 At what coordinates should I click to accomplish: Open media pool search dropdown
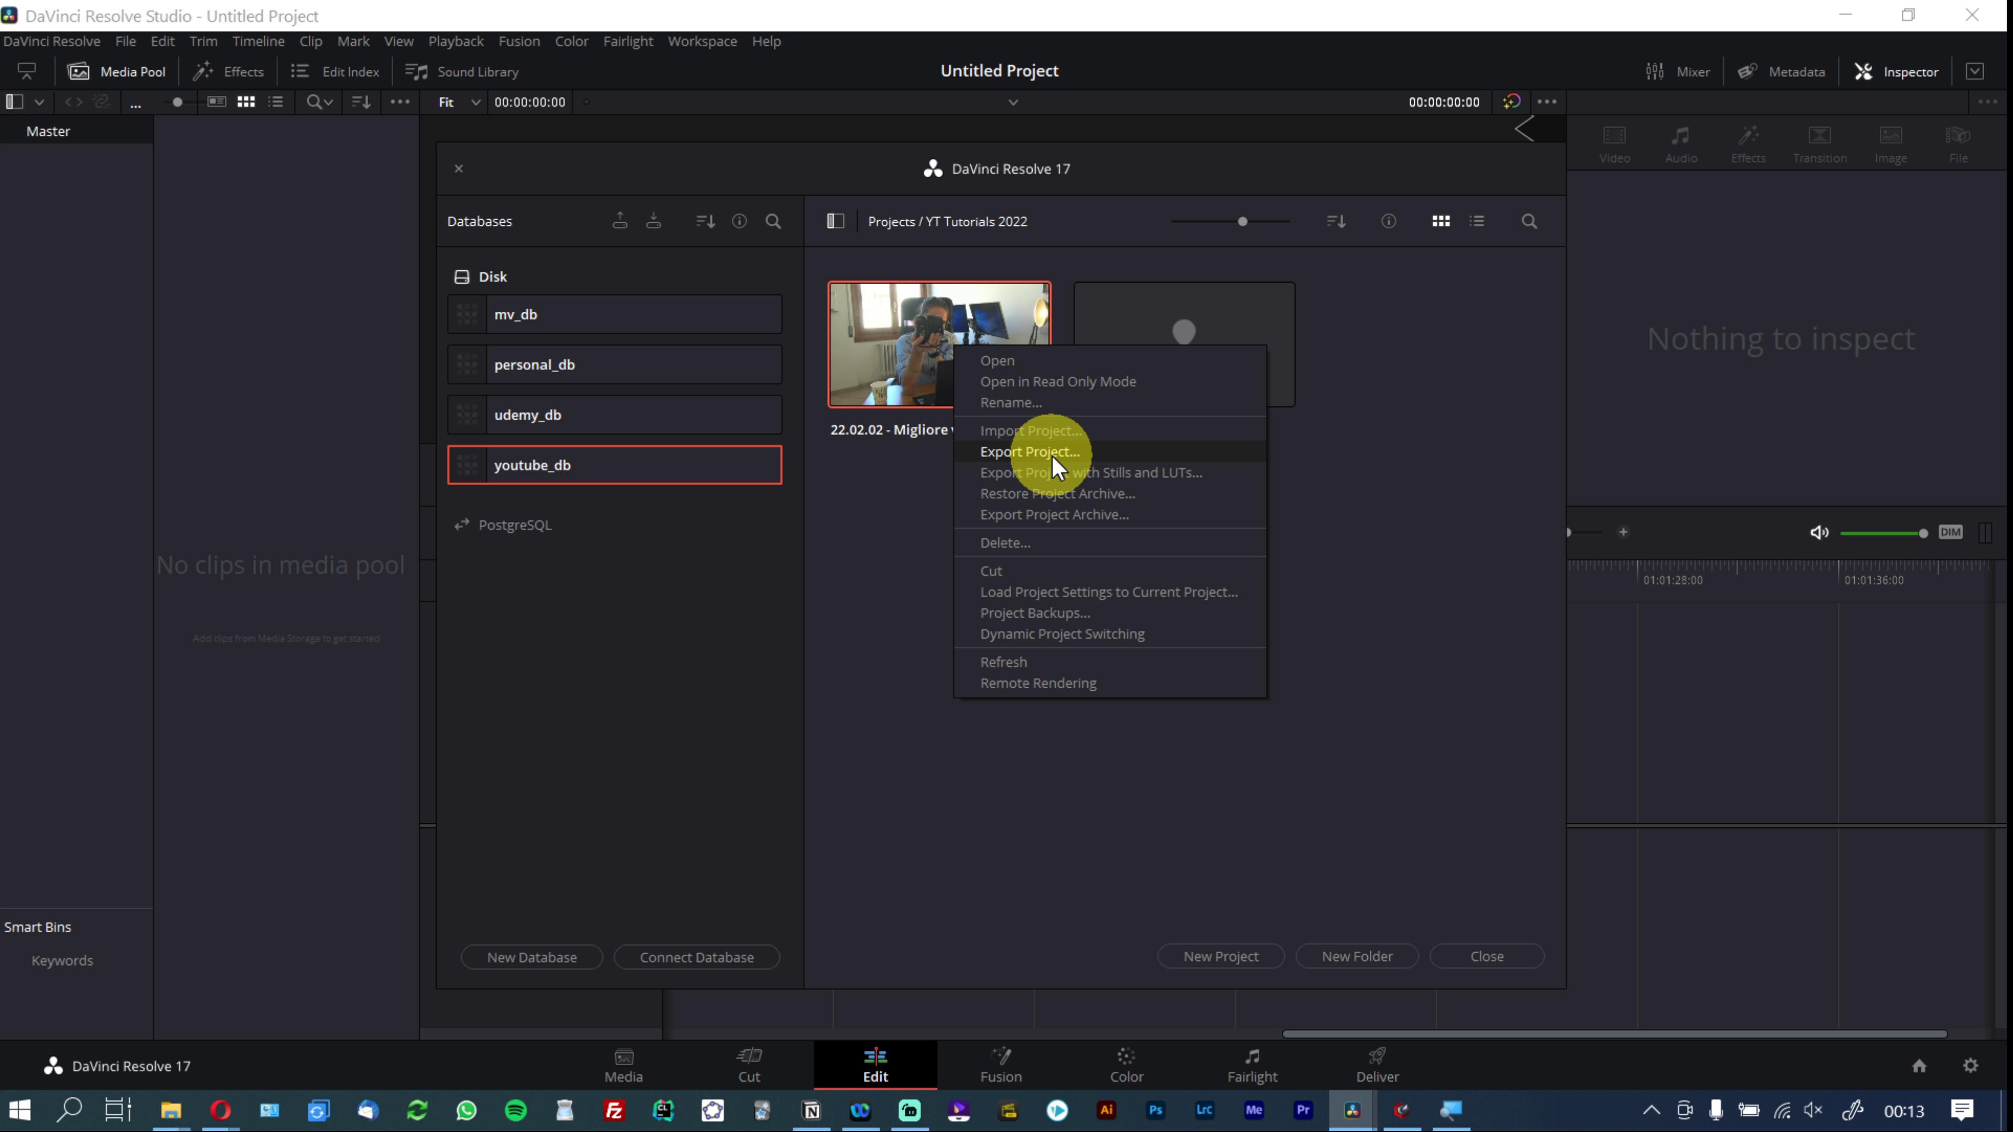pos(320,102)
